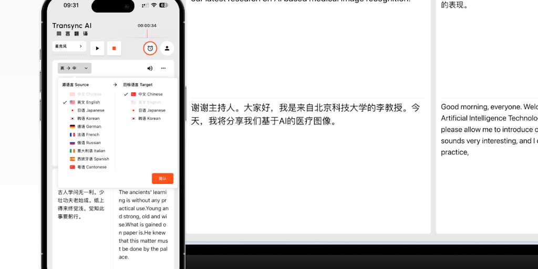Image resolution: width=538 pixels, height=269 pixels.
Task: Expand the 英 → 中 language pair dropdown
Action: (75, 68)
